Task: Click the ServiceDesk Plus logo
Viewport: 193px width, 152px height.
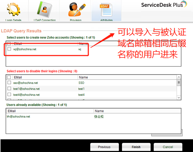Action: point(164,5)
